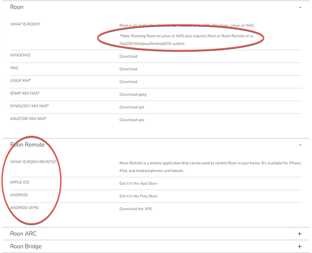Collapse the Roon section minus icon
This screenshot has height=253, width=312.
(x=300, y=7)
